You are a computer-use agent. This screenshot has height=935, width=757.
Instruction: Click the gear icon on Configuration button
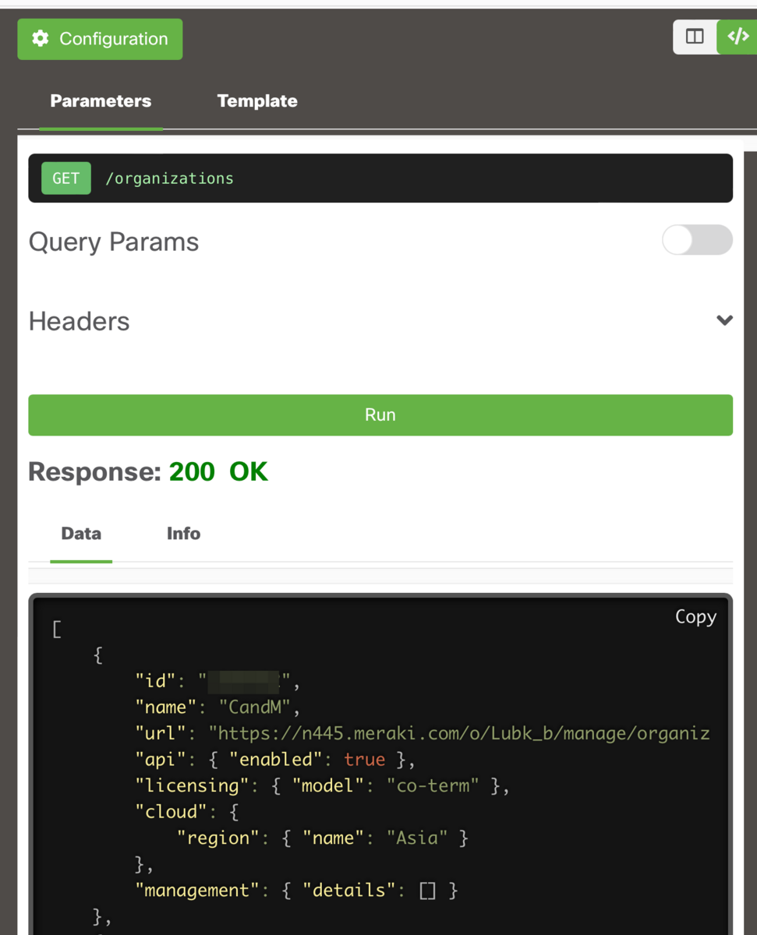(41, 38)
